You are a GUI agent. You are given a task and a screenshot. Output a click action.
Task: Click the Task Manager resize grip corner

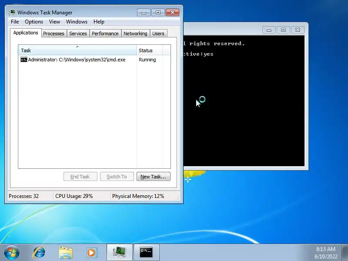click(177, 198)
